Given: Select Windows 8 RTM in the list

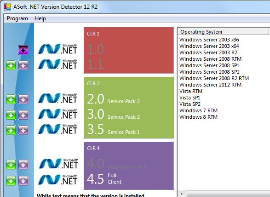Looking at the screenshot, I should [198, 117].
